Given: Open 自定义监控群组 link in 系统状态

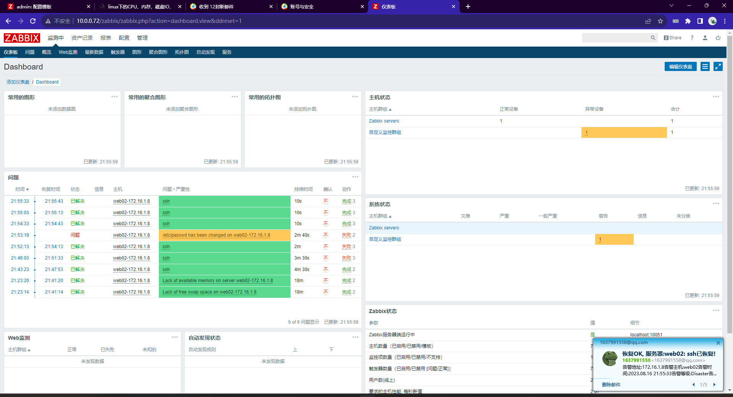Looking at the screenshot, I should (385, 239).
